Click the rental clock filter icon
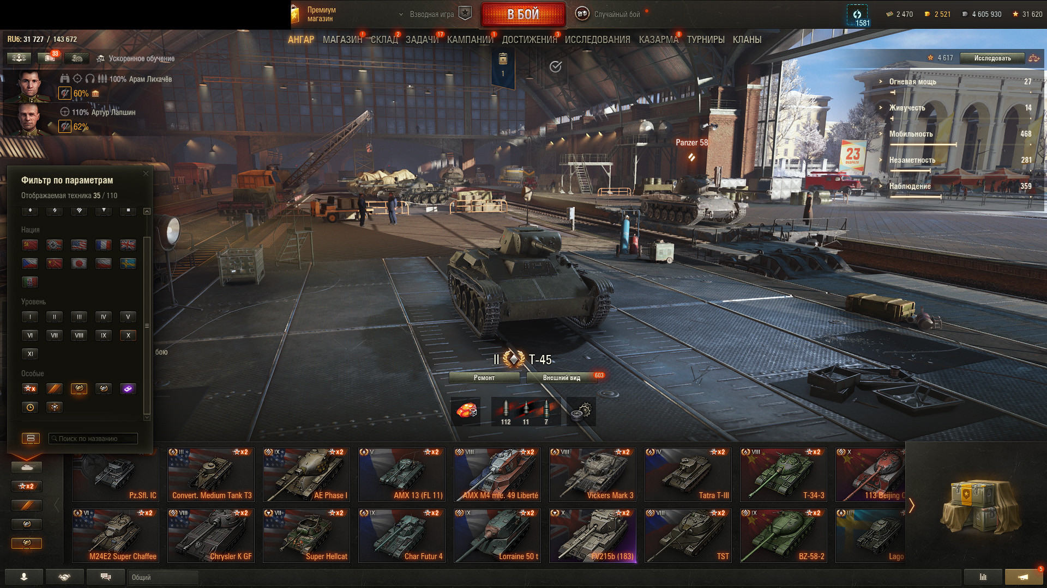The height and width of the screenshot is (588, 1047). click(30, 407)
